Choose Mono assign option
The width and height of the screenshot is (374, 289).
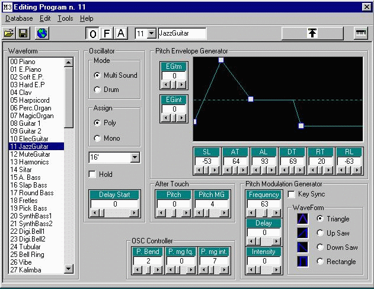[98, 138]
